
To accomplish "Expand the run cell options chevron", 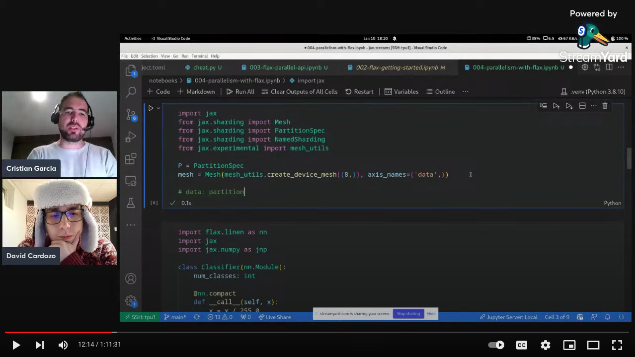I will (x=159, y=108).
